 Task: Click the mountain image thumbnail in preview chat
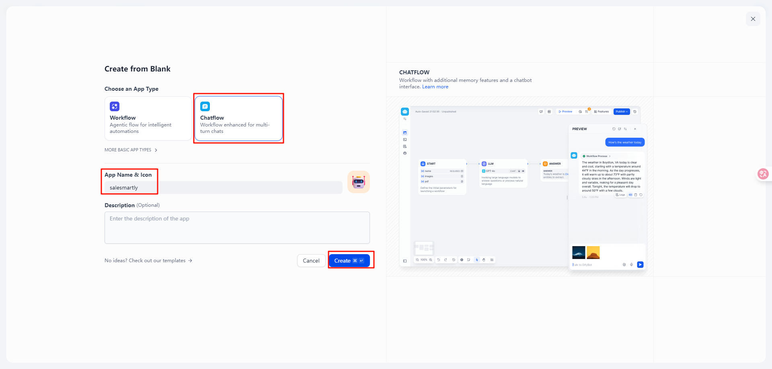pyautogui.click(x=579, y=253)
